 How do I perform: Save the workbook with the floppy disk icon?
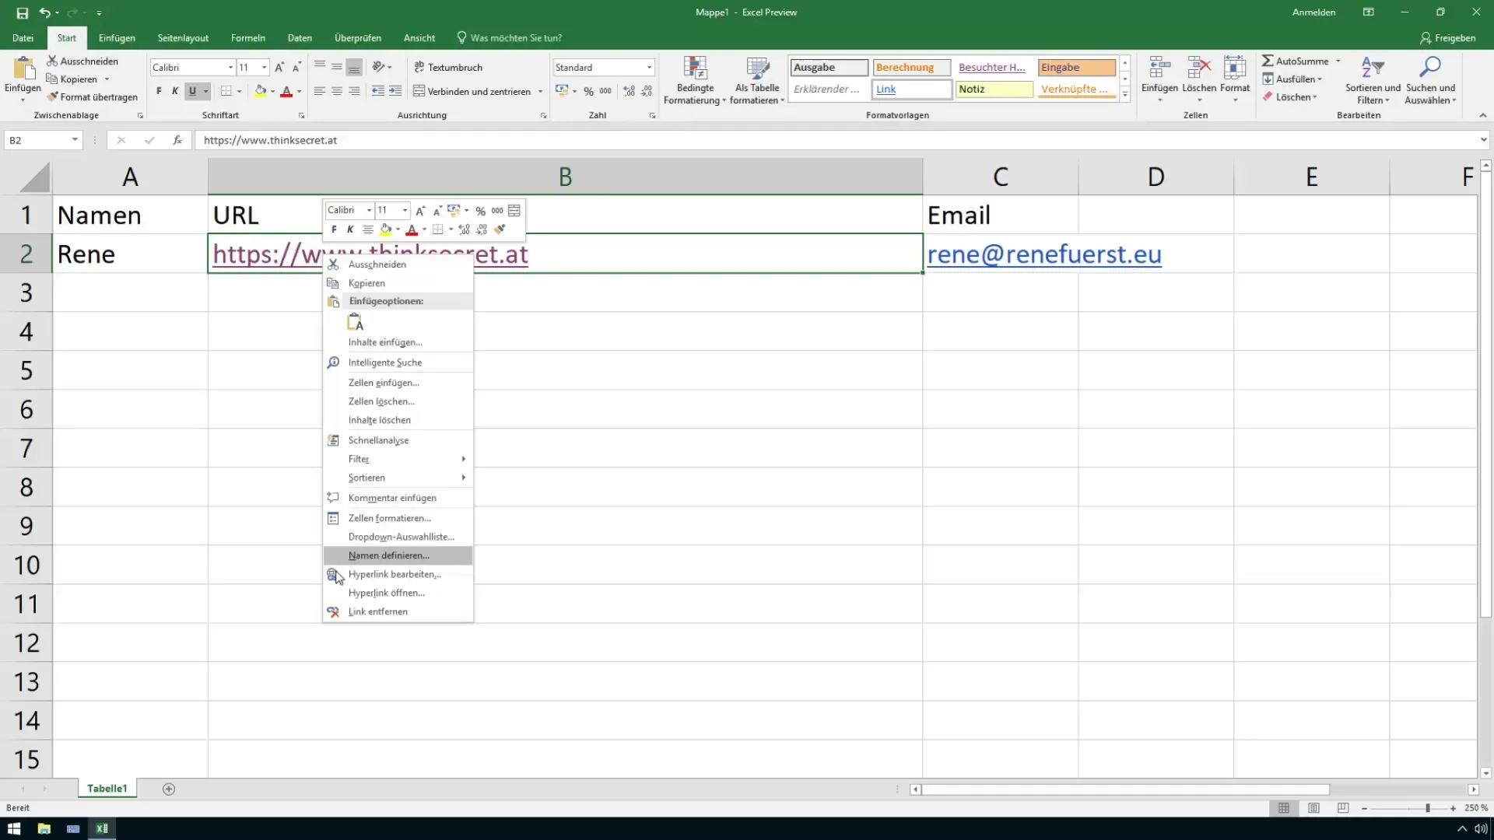point(23,12)
